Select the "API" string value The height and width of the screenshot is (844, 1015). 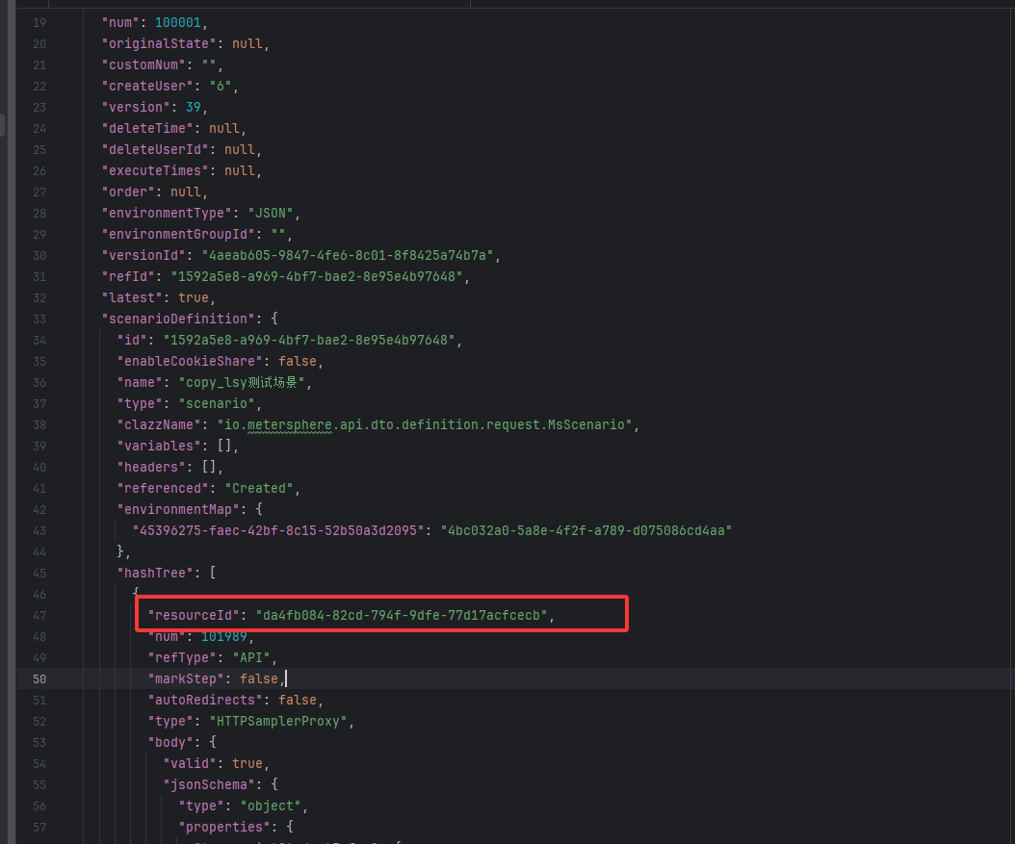tap(251, 657)
